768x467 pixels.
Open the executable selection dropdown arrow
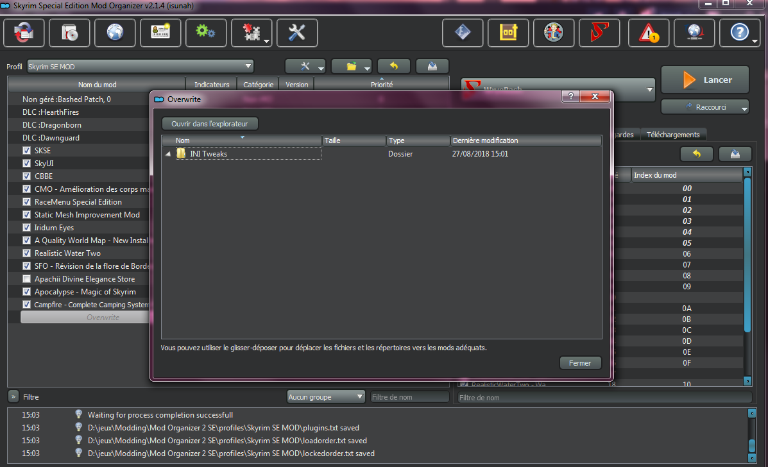click(649, 90)
